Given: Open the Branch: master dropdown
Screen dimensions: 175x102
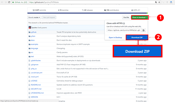Looking at the screenshot, I should tap(34, 17).
